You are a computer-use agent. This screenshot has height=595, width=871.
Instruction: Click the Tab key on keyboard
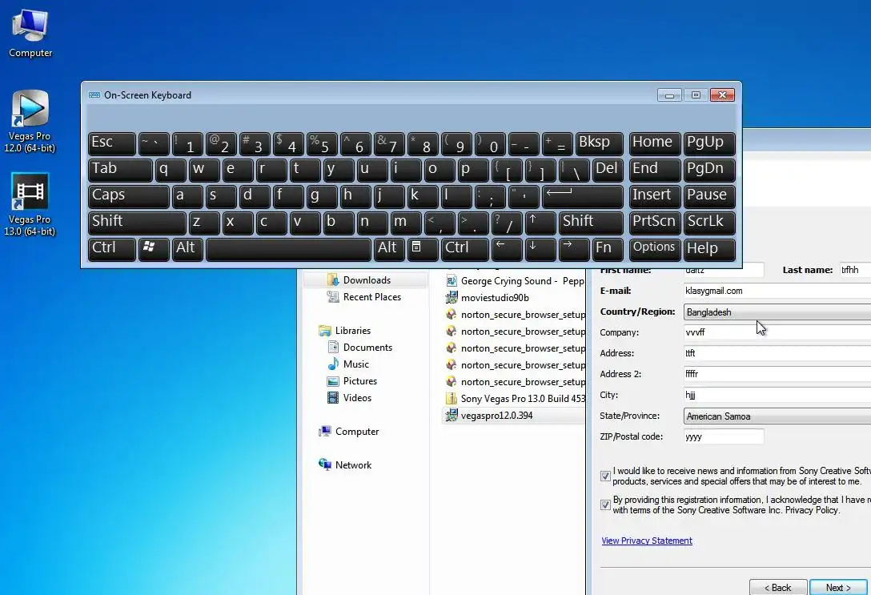[120, 170]
